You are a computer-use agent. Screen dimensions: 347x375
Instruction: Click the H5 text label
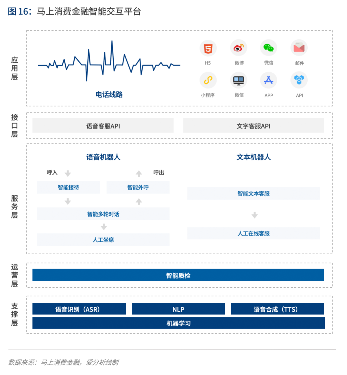point(208,63)
